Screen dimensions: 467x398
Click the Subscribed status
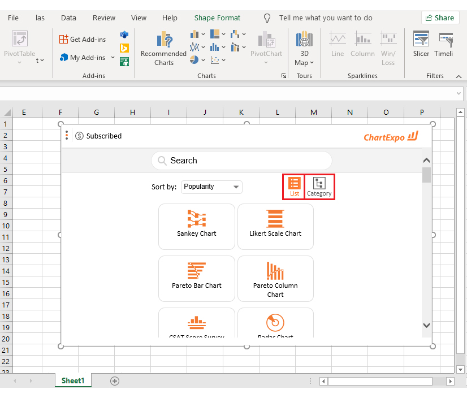[x=98, y=136]
